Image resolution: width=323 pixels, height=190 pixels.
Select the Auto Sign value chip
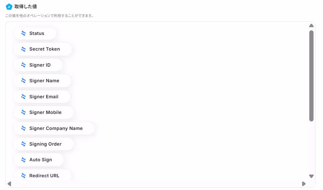click(39, 160)
